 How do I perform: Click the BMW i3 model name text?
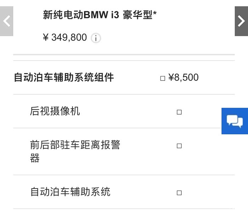click(x=102, y=15)
